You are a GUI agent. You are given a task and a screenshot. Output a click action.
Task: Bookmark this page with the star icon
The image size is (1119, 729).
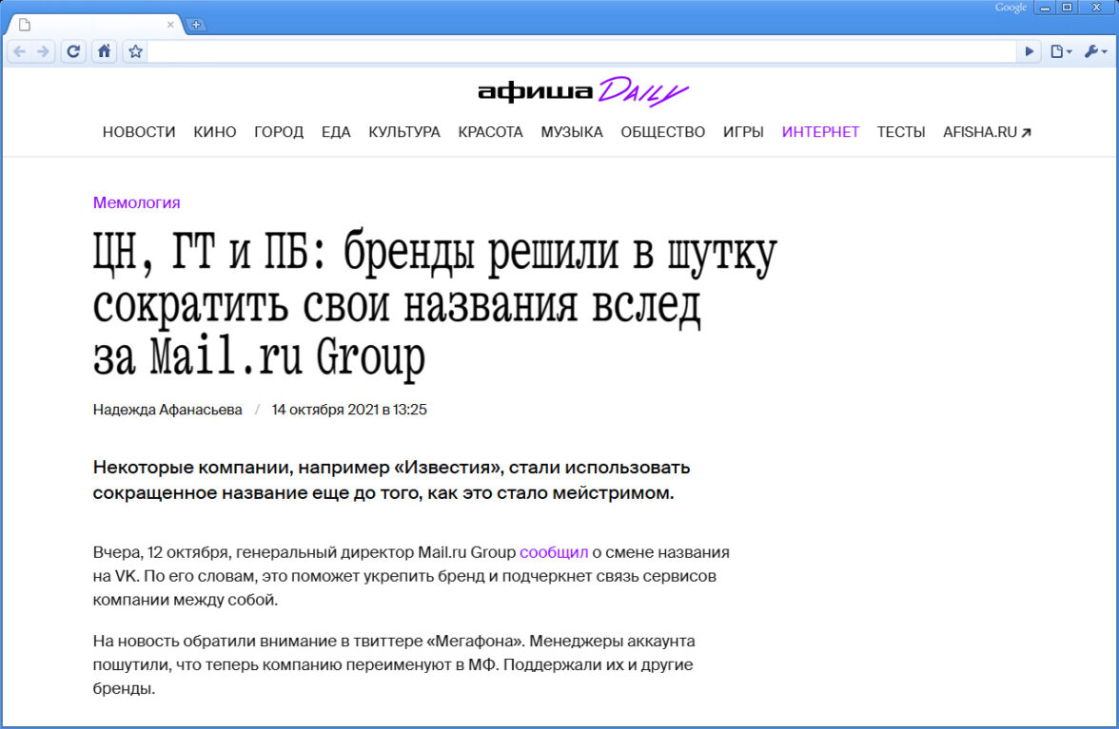(135, 51)
